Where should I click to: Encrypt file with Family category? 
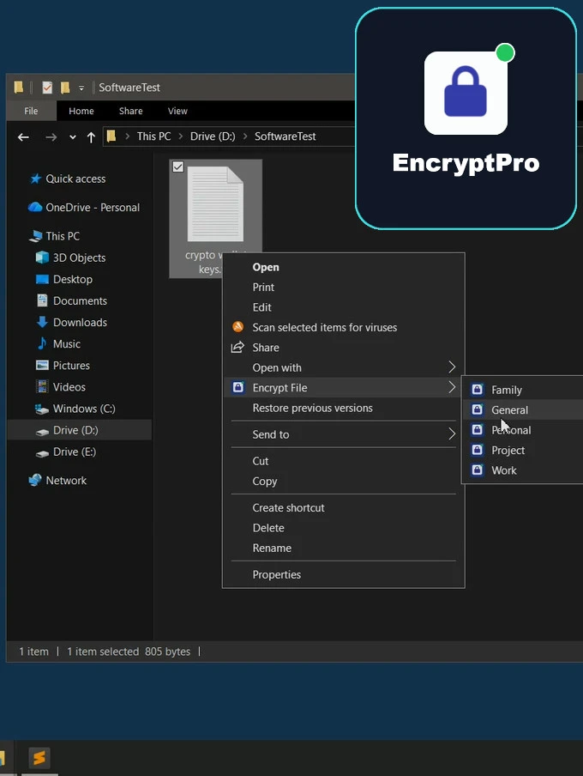point(523,390)
